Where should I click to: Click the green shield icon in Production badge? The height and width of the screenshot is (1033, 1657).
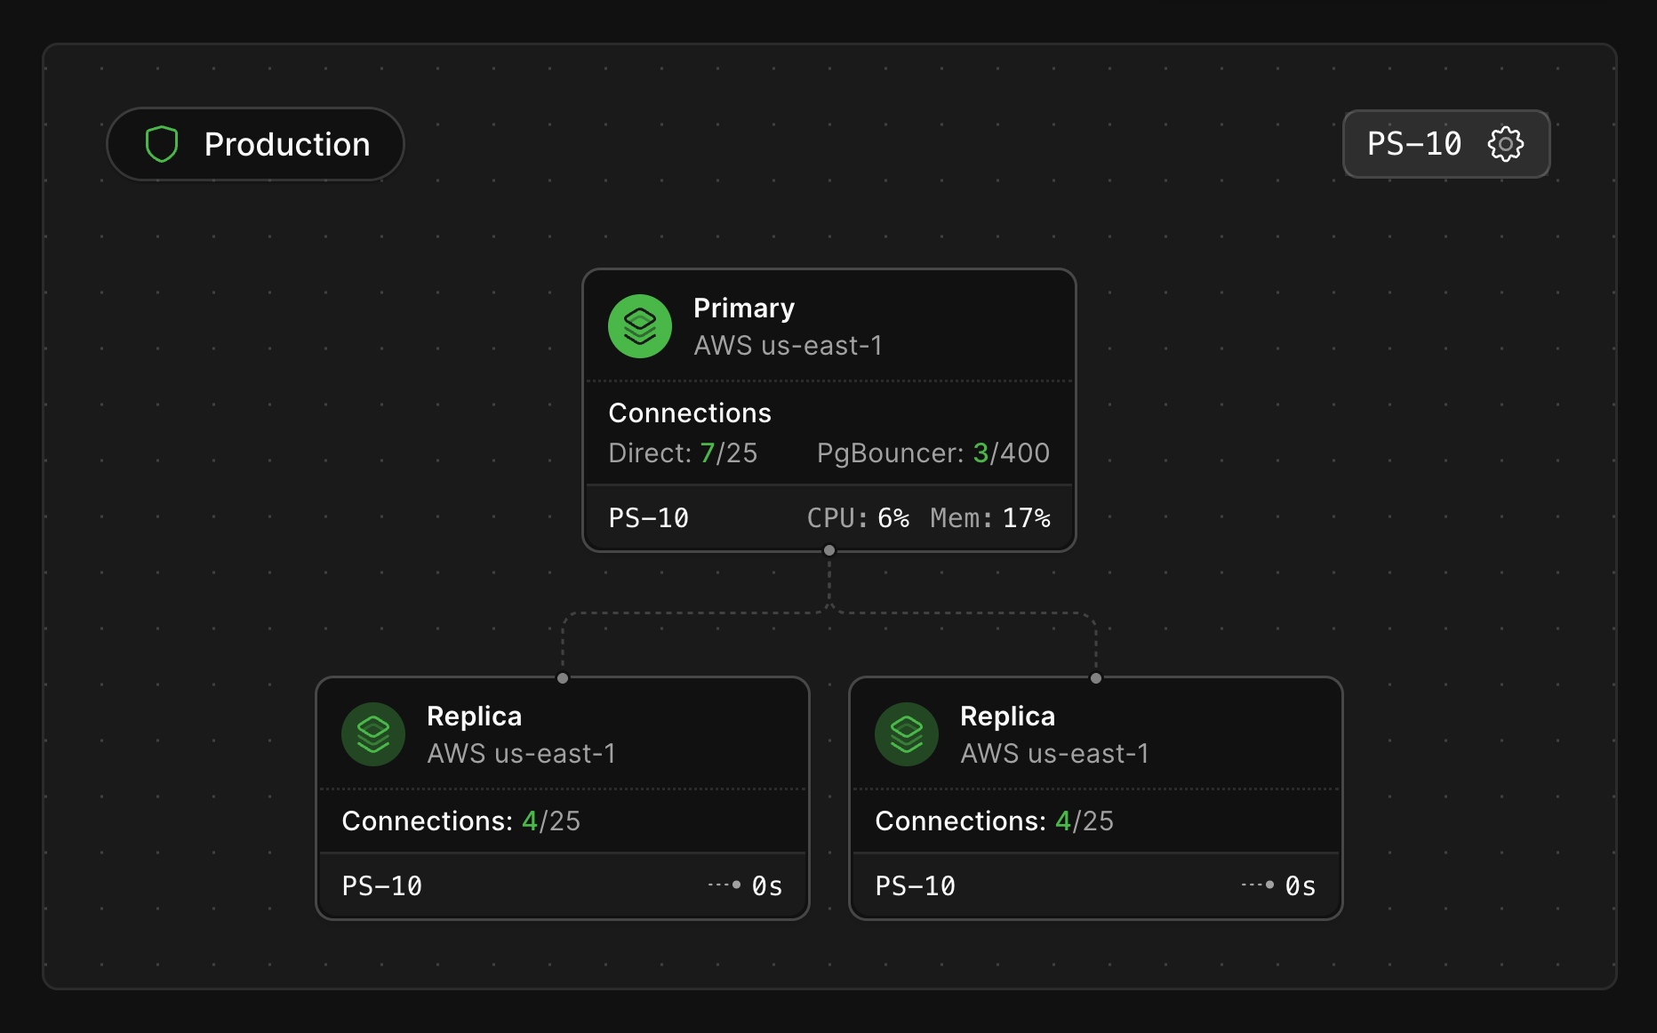click(x=162, y=144)
